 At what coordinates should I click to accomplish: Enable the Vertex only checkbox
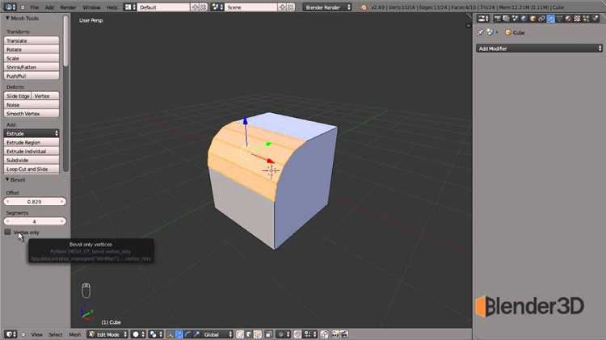[x=7, y=233]
